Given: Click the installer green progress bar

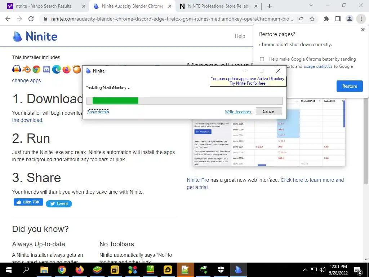Looking at the screenshot, I should click(184, 101).
